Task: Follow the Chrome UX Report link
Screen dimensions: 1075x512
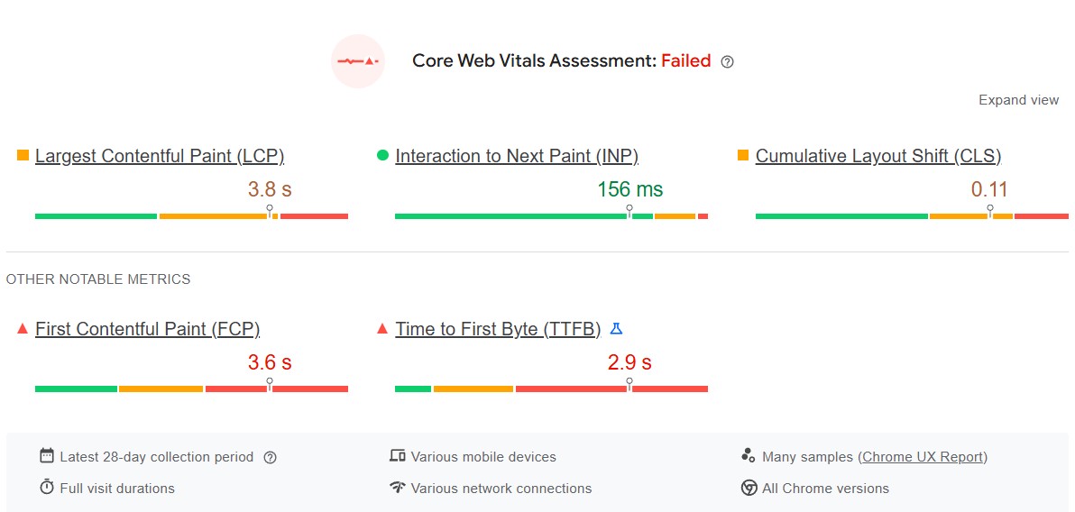Action: [923, 457]
